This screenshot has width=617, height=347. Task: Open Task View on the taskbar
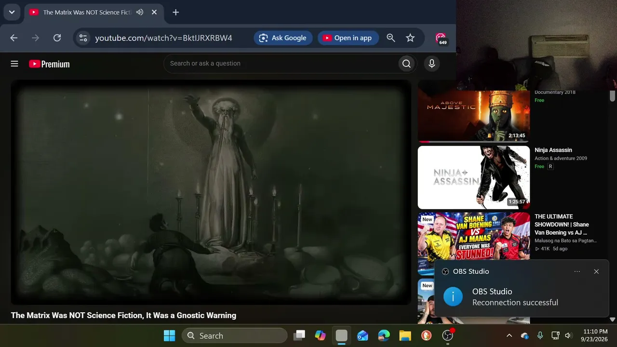pos(300,335)
